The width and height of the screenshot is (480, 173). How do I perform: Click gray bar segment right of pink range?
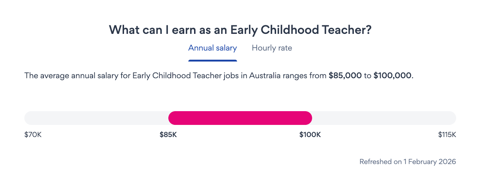coord(384,118)
